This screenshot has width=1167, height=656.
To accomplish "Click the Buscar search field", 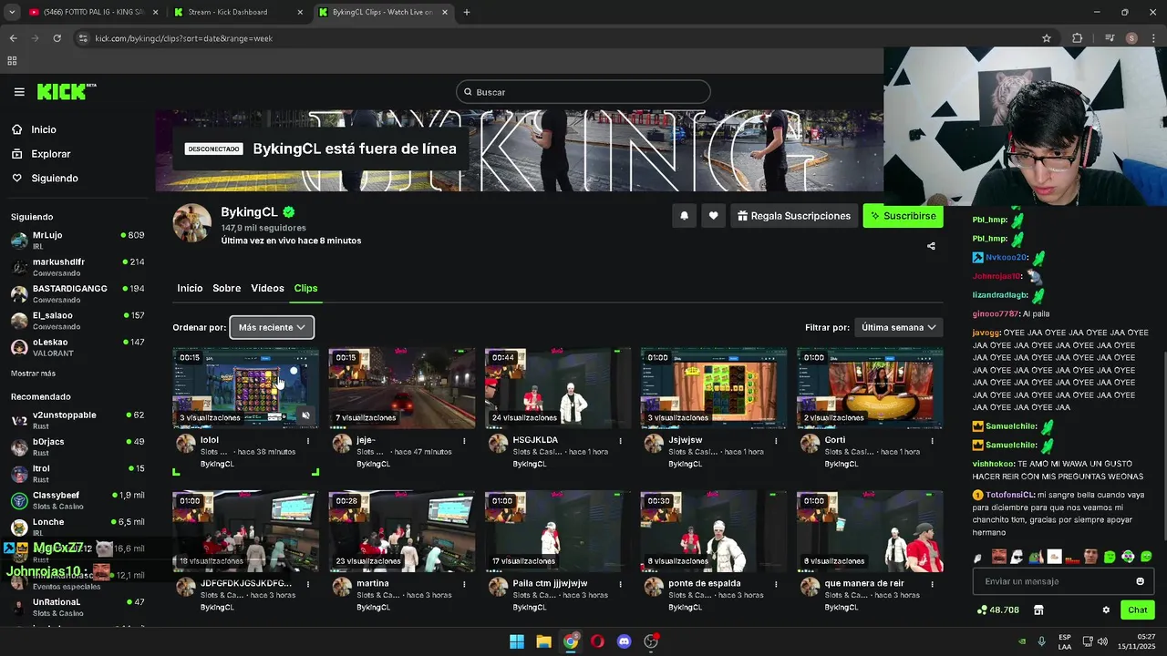I will click(583, 92).
